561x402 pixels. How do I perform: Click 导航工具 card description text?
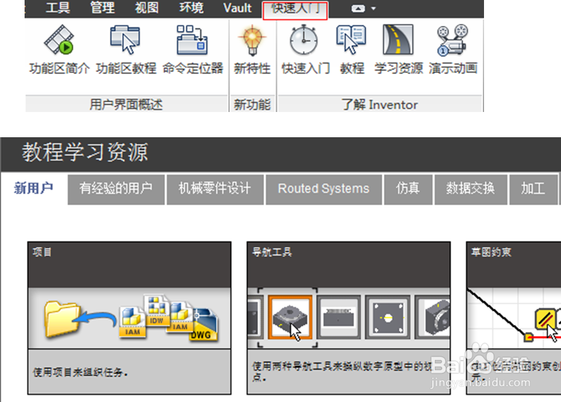coord(342,372)
